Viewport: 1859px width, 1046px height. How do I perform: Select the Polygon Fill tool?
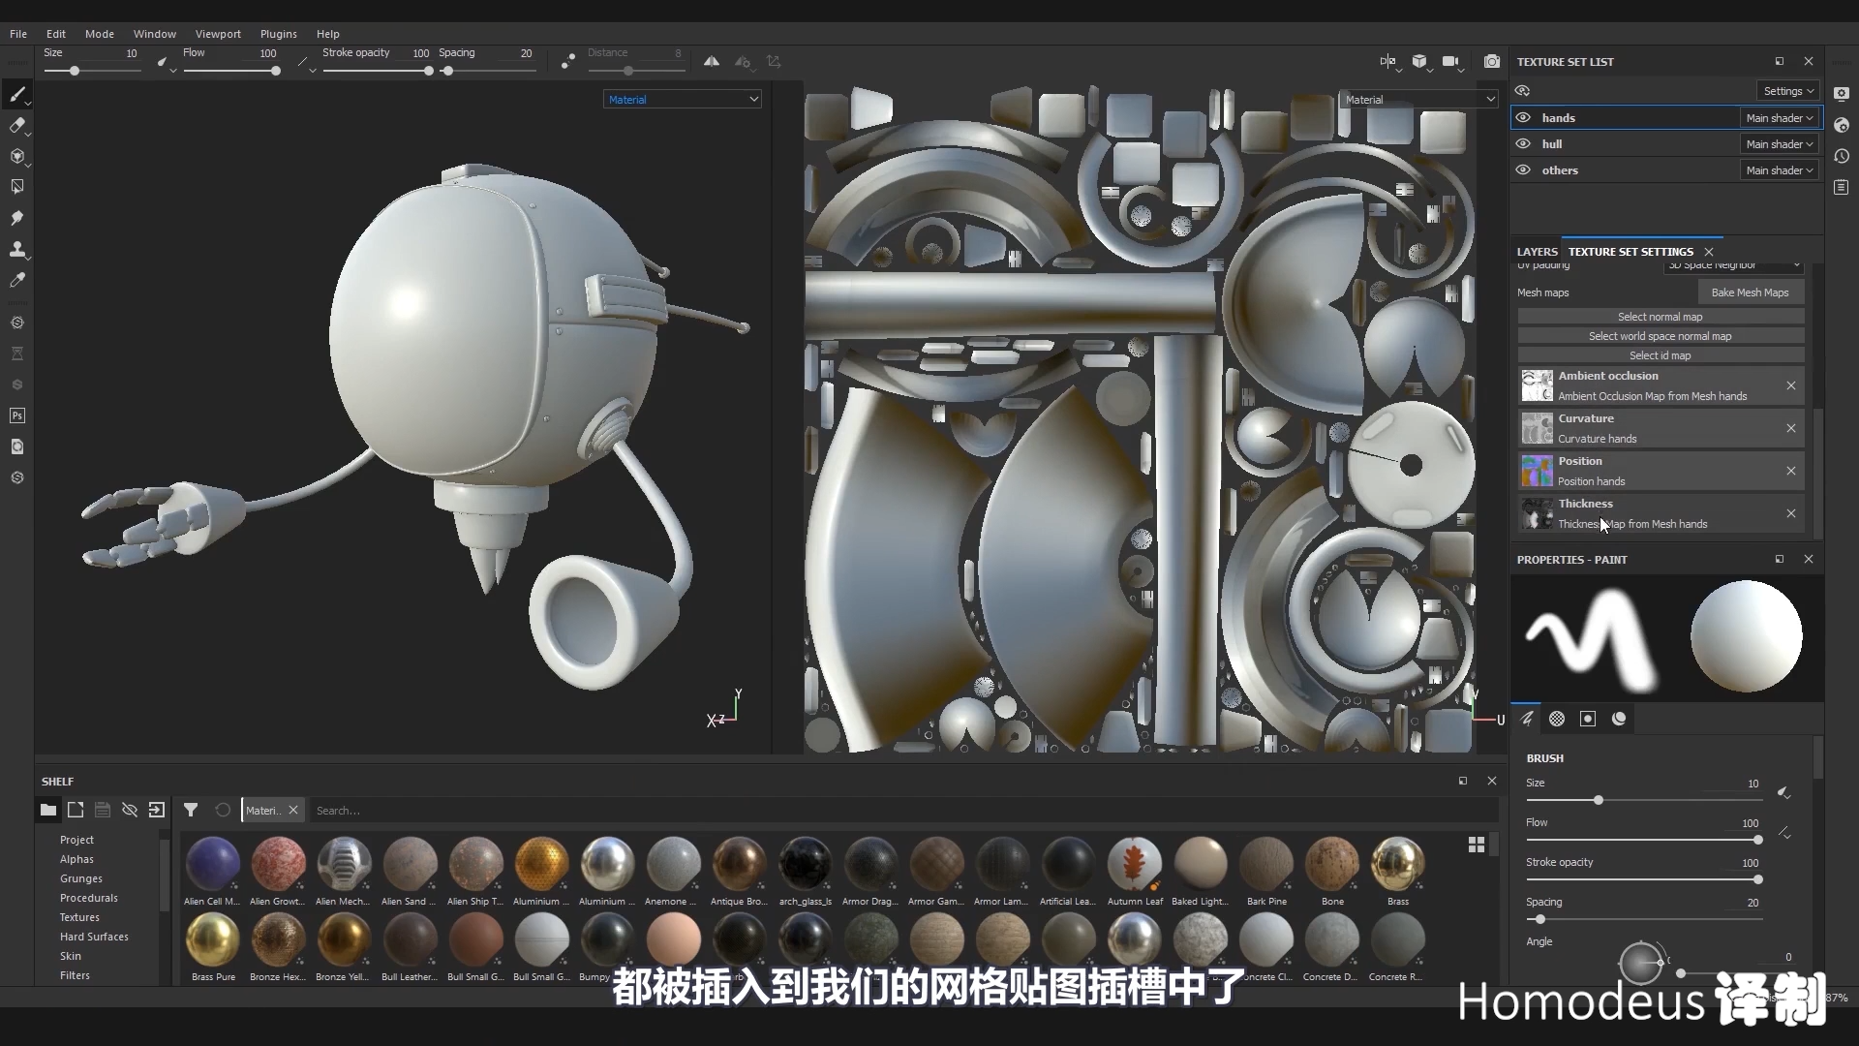pyautogui.click(x=17, y=187)
